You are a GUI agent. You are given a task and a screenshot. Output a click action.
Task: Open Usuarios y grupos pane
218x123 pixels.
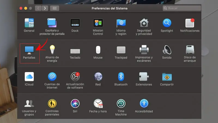pos(29,107)
